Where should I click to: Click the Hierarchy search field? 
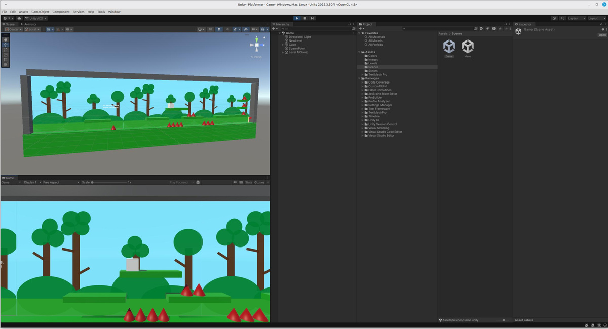point(316,29)
